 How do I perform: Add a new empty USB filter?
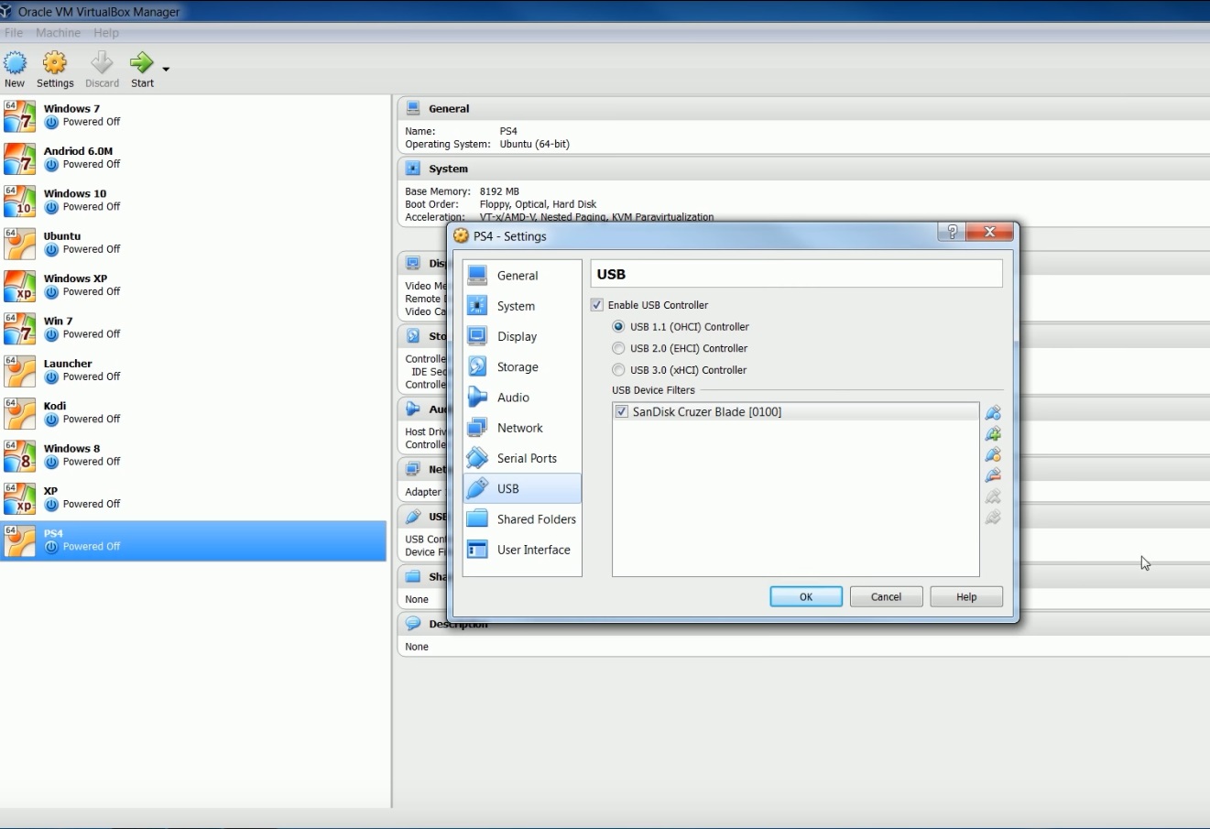pos(993,413)
